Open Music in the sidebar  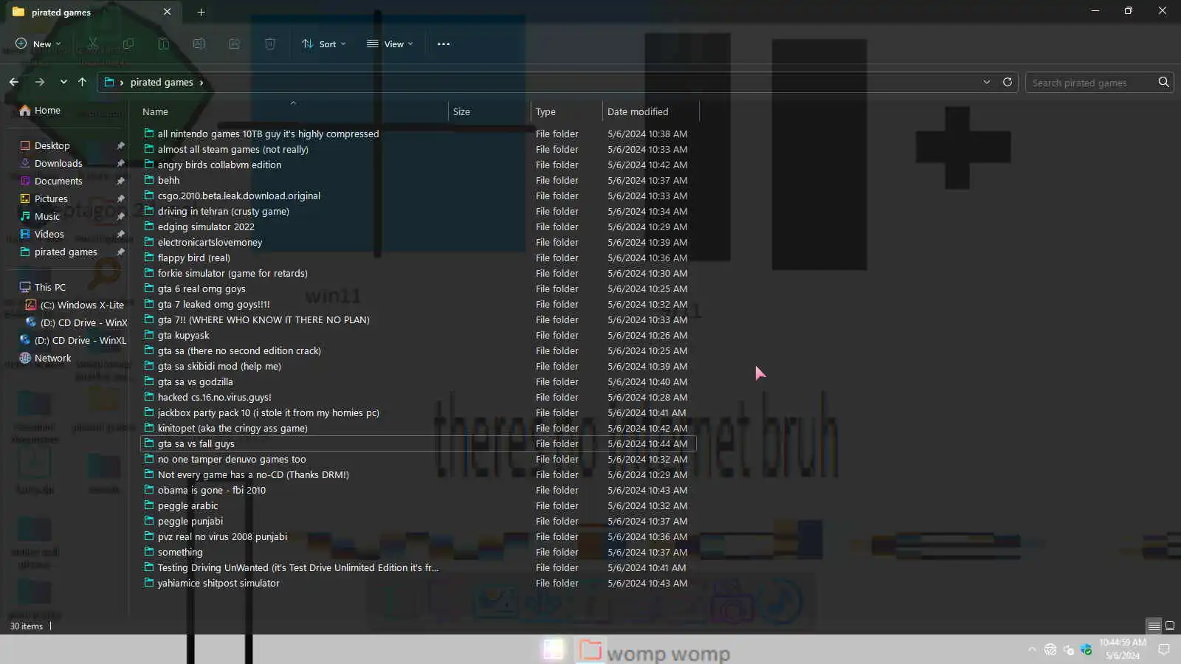tap(47, 216)
